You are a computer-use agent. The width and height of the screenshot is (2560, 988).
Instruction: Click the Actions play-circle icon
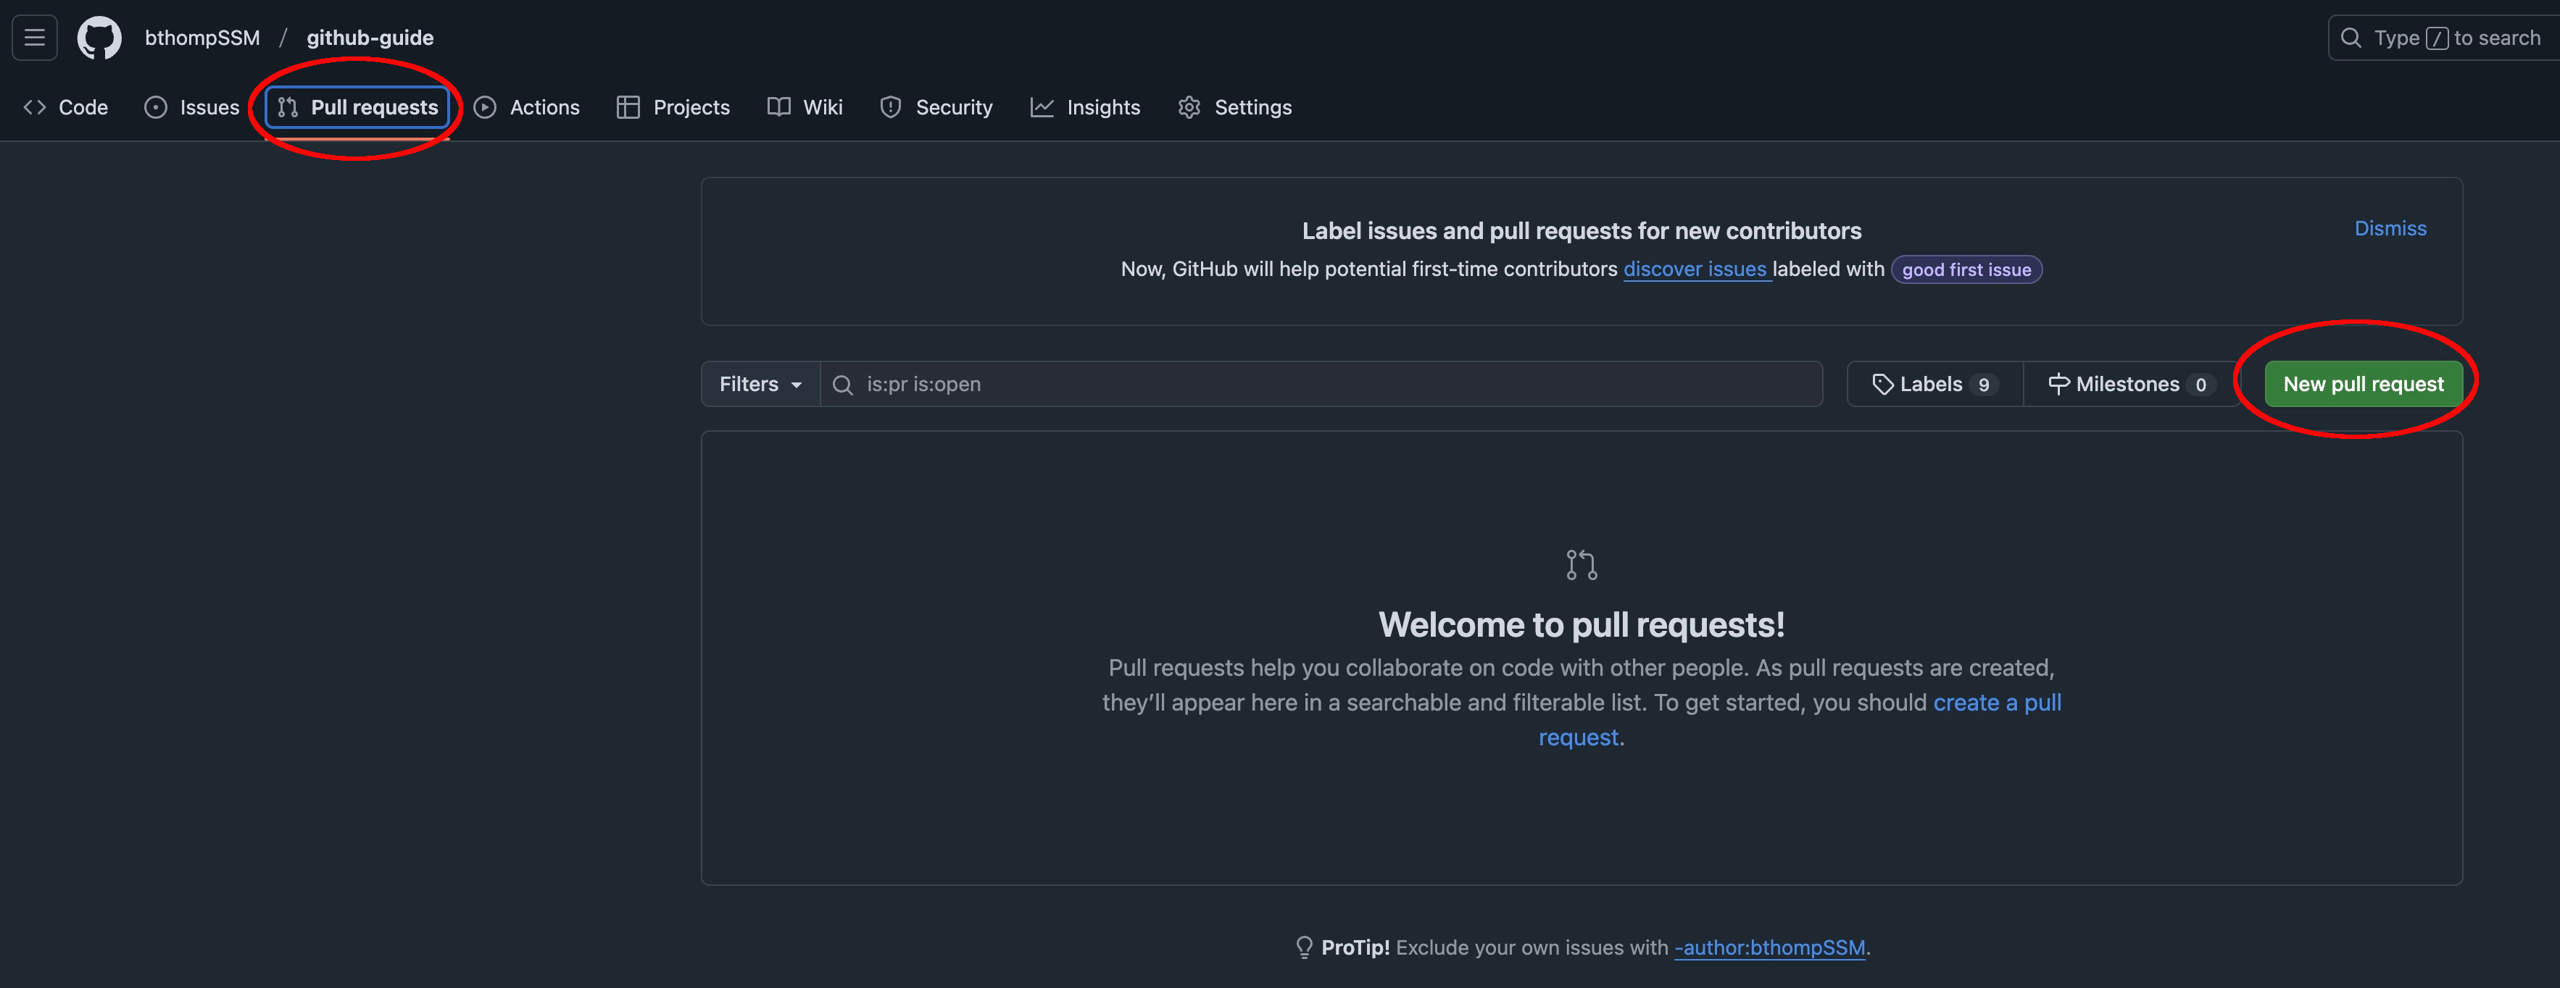coord(485,107)
